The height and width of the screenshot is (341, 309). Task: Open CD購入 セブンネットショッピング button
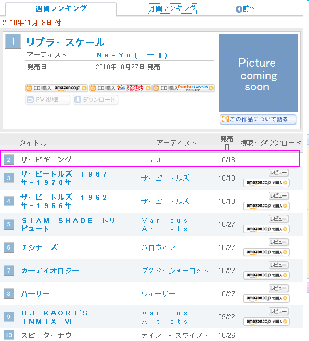point(120,88)
